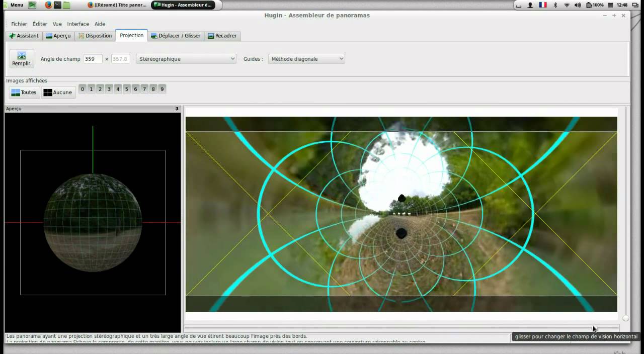Open the Vue menu

[x=57, y=24]
